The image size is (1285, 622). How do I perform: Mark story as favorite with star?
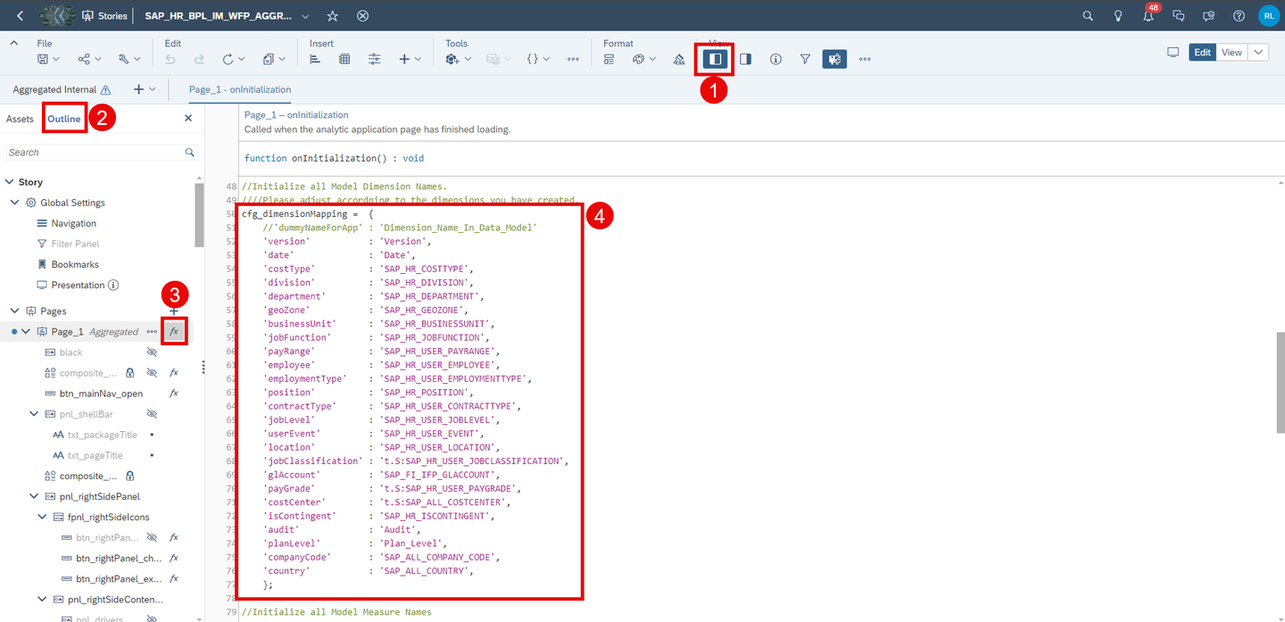(x=332, y=16)
